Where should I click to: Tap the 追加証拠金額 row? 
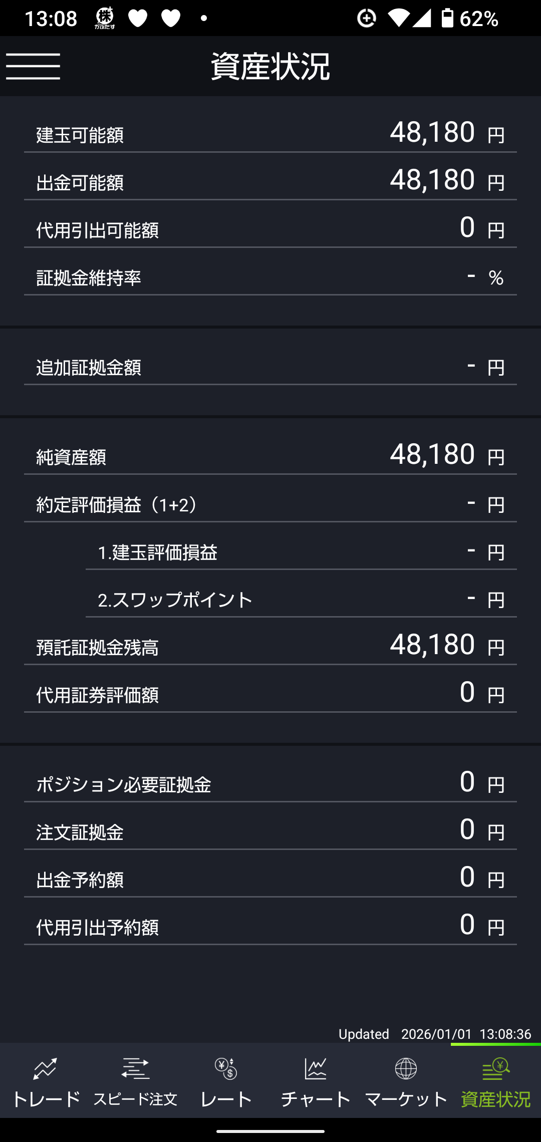click(270, 367)
